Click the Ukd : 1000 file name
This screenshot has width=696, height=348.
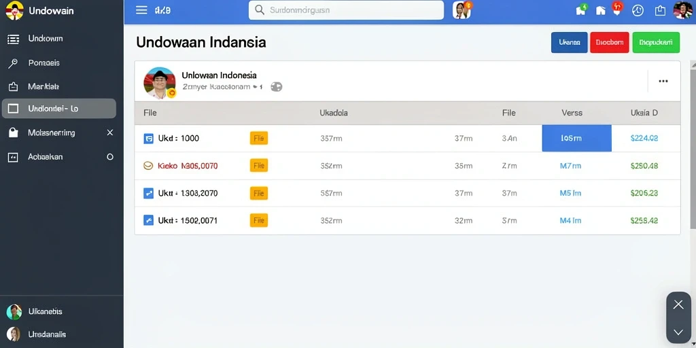tap(179, 138)
